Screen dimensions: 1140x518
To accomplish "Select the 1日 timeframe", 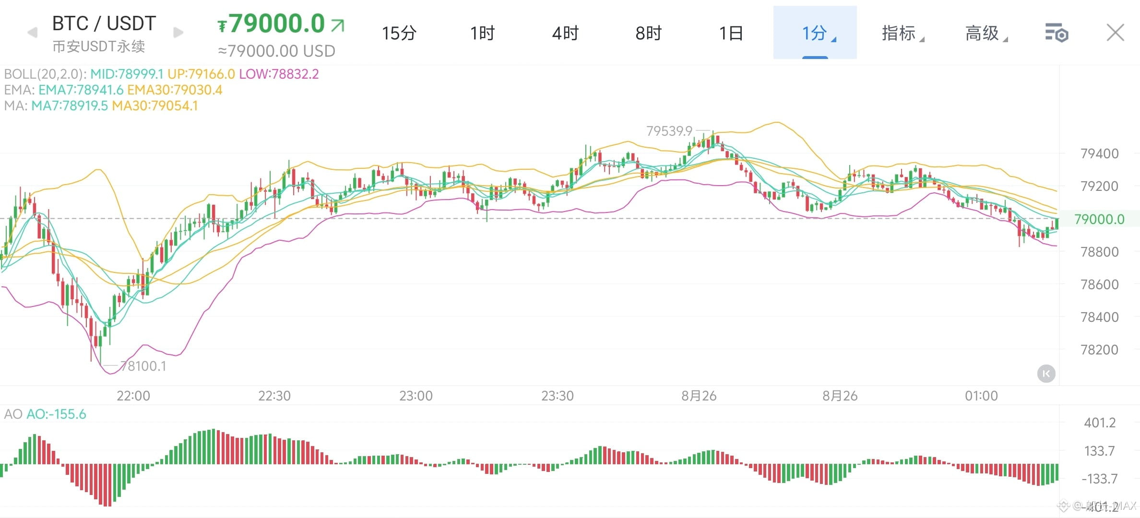I will tap(731, 33).
